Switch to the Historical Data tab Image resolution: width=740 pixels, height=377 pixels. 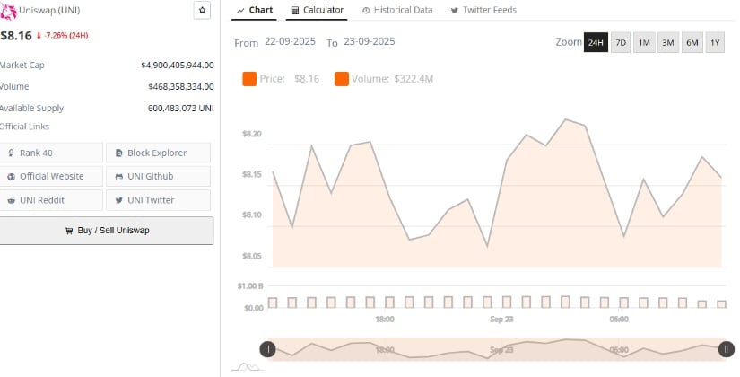[x=397, y=10]
